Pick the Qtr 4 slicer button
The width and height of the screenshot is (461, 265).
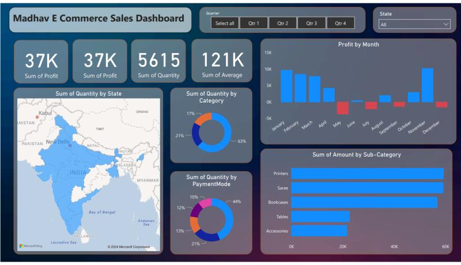click(341, 23)
